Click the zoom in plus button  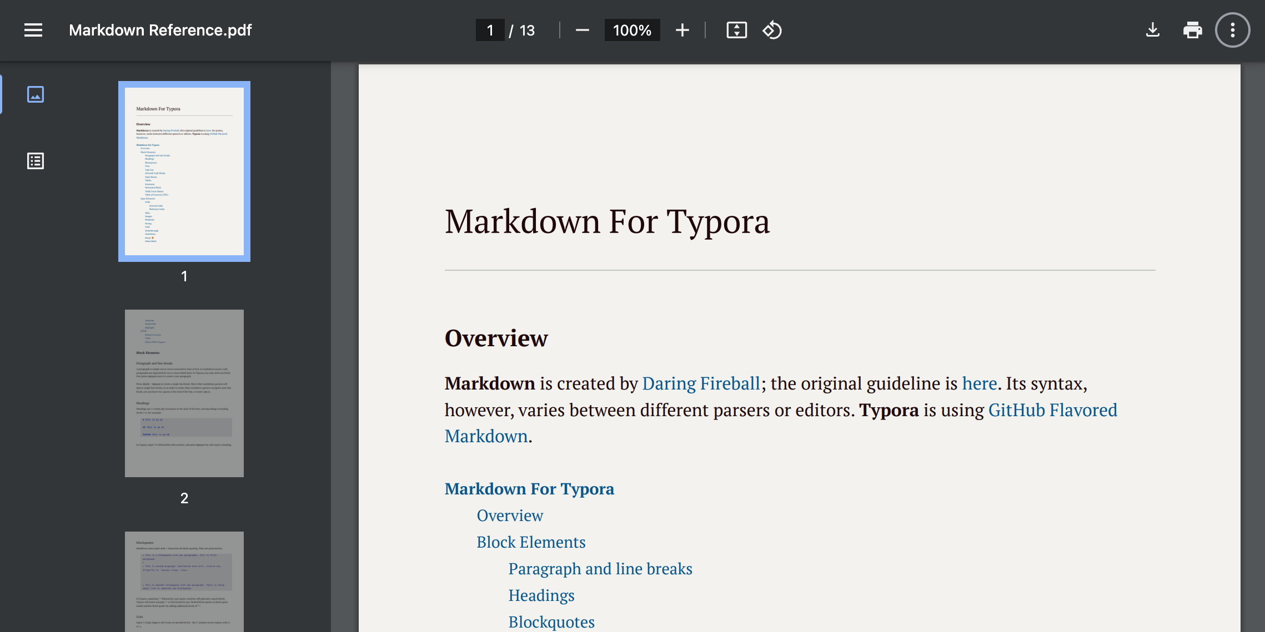[682, 30]
